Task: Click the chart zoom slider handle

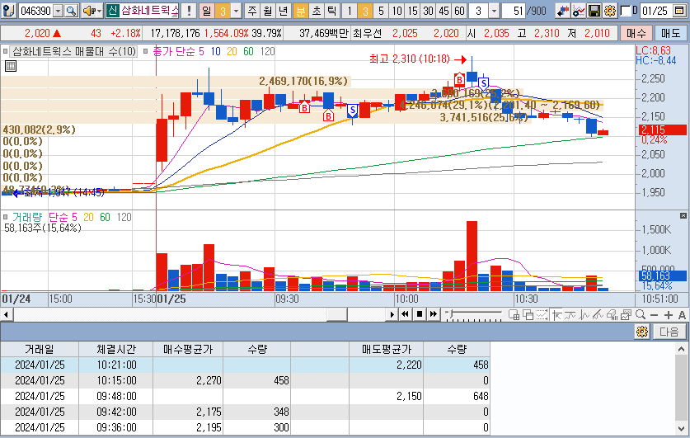Action: [450, 314]
